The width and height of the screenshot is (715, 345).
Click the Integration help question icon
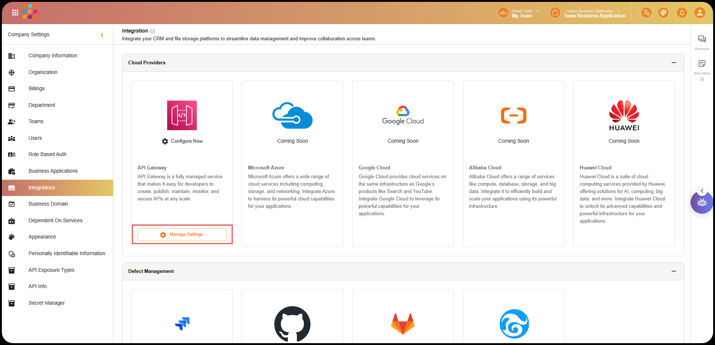coord(152,31)
